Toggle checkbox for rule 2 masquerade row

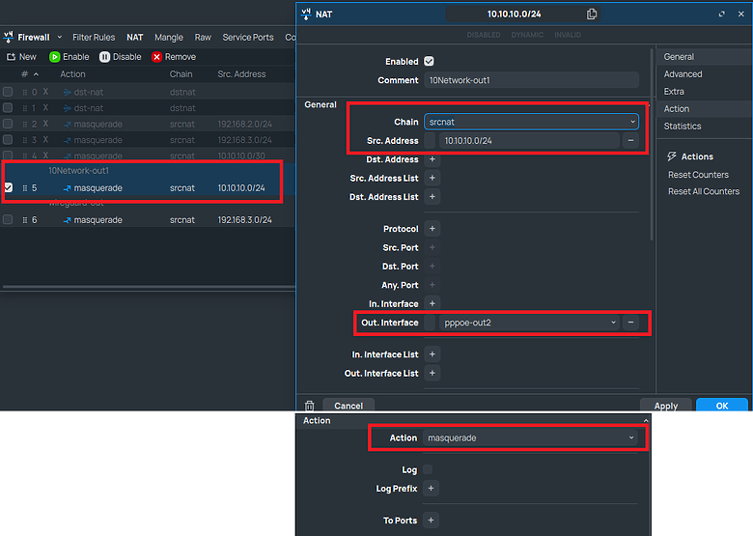point(8,124)
